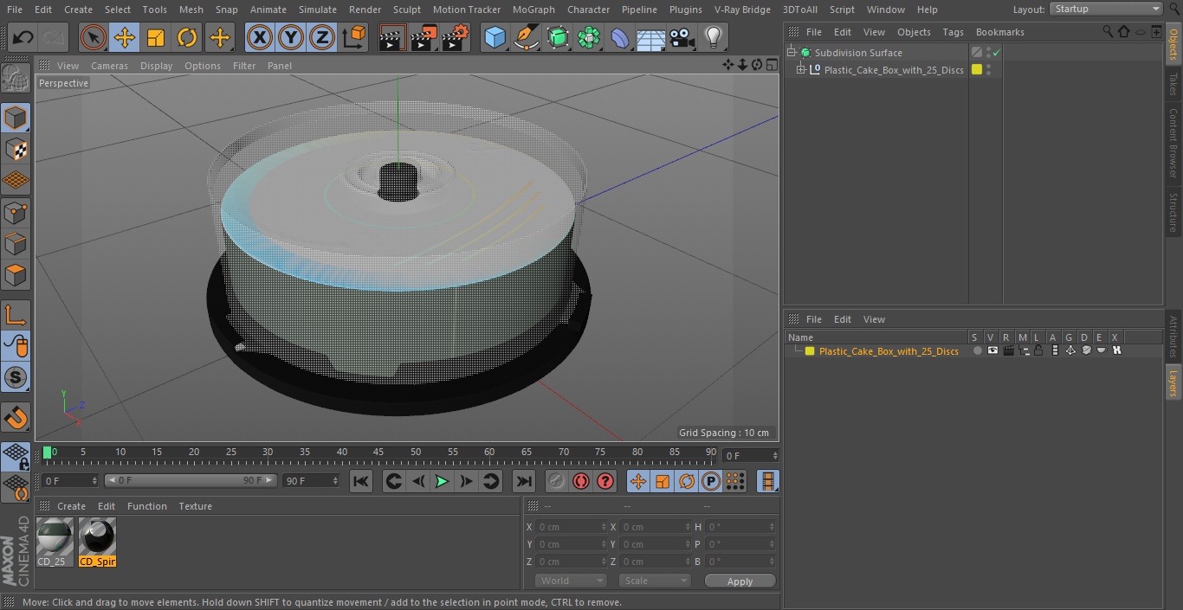Image resolution: width=1183 pixels, height=610 pixels.
Task: Open the deformer objects icon
Action: 620,37
